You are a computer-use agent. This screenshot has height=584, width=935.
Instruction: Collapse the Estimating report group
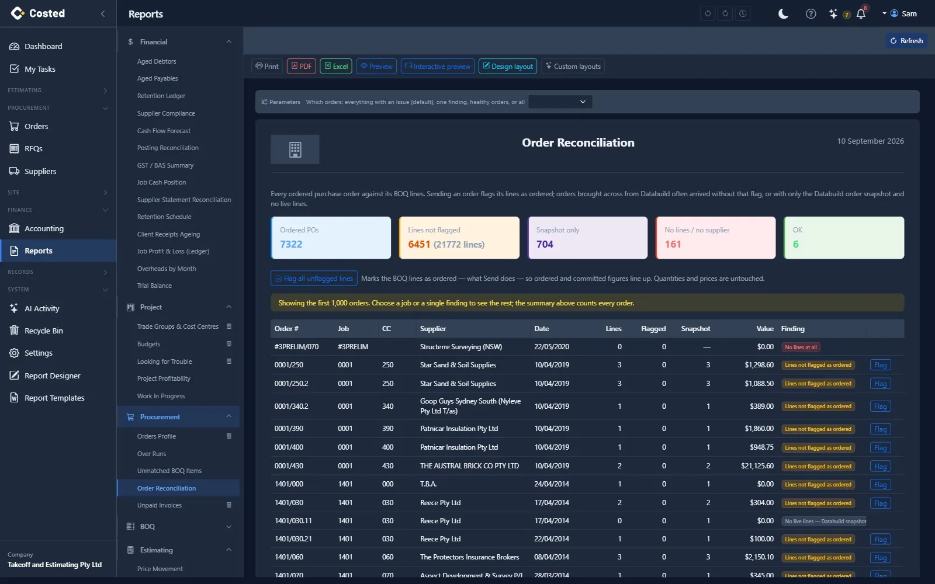pos(178,550)
